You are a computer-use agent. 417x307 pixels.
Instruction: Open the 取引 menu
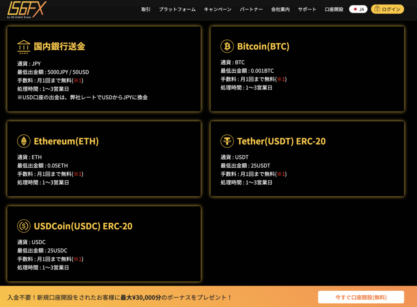(146, 9)
